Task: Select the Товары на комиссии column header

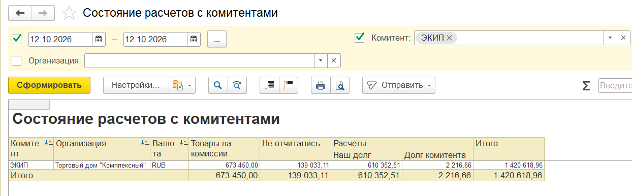Action: (225, 149)
